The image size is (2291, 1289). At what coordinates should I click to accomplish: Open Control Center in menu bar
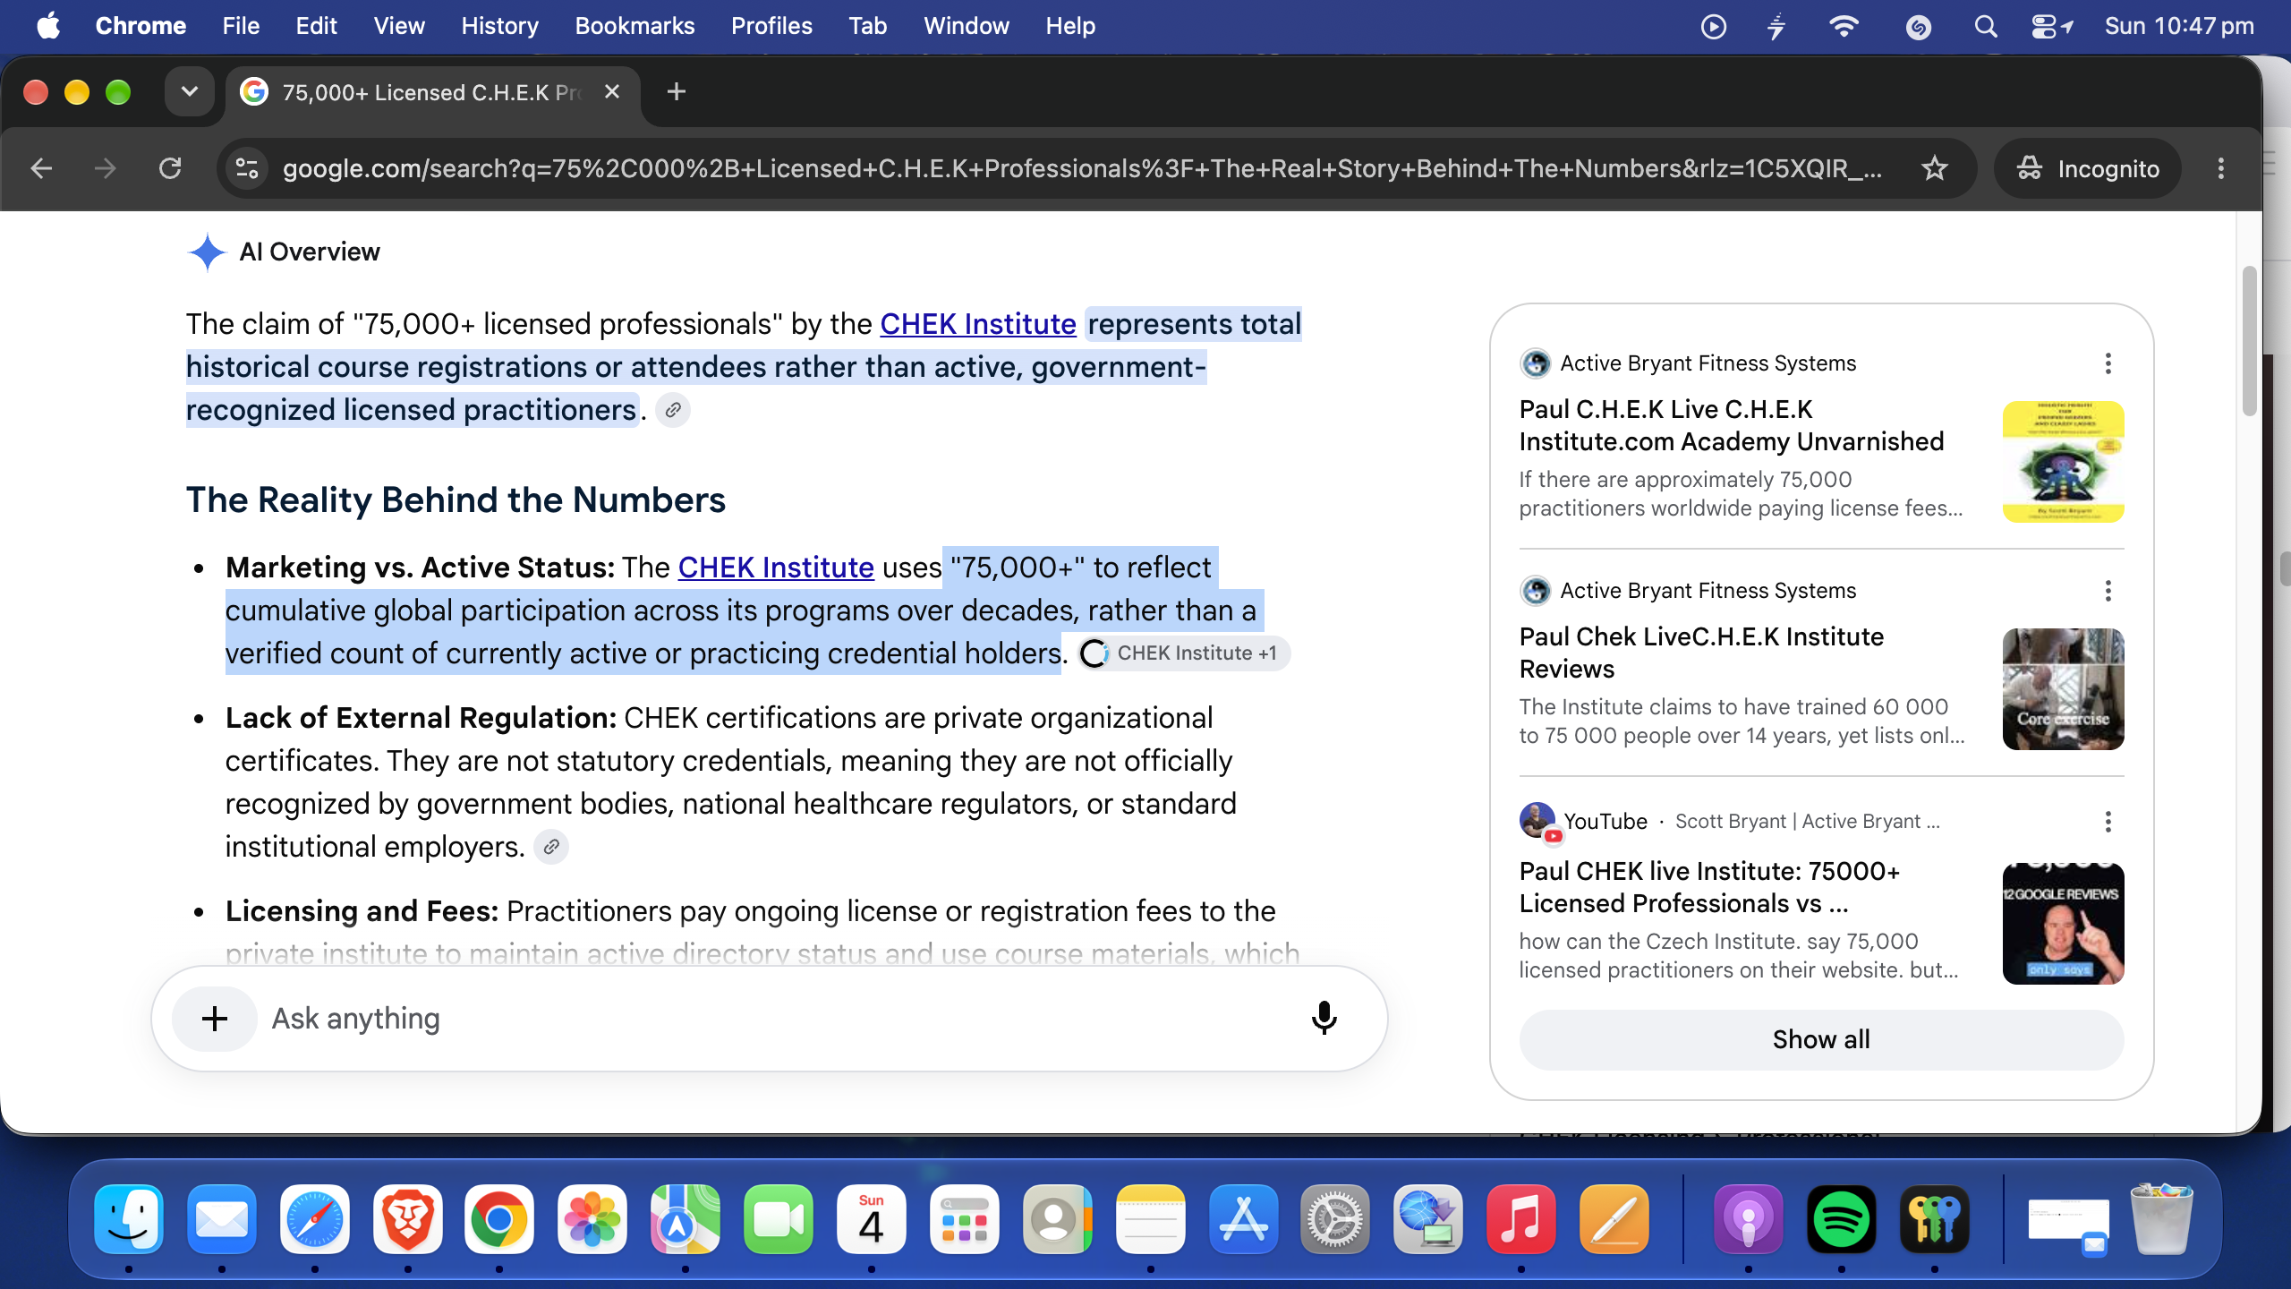2051,26
